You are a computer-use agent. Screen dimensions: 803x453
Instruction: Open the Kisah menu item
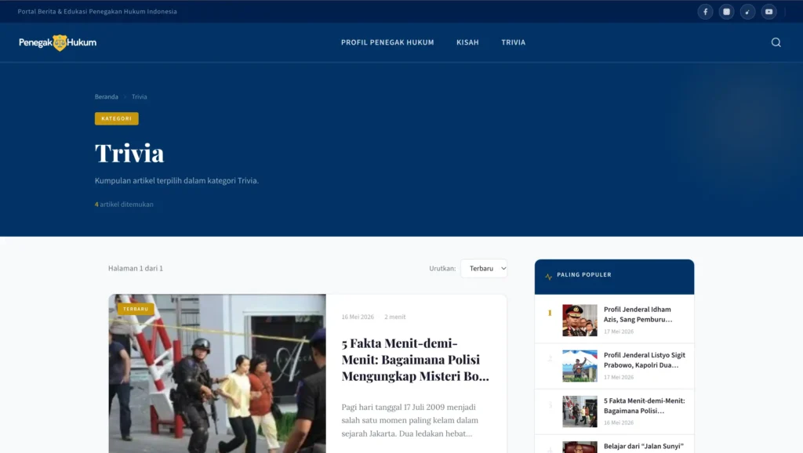pos(467,42)
